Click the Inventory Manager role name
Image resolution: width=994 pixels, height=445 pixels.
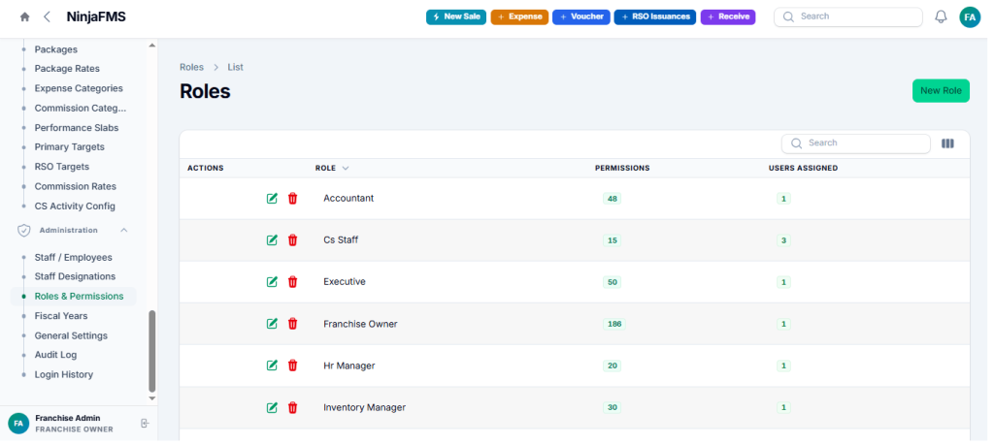365,407
